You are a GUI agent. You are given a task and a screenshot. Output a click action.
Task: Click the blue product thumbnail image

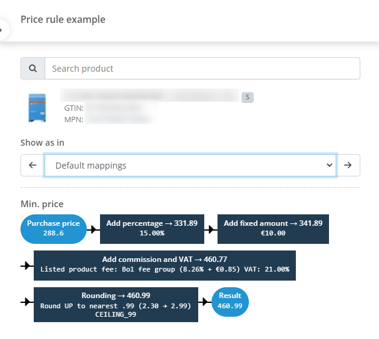pyautogui.click(x=37, y=108)
